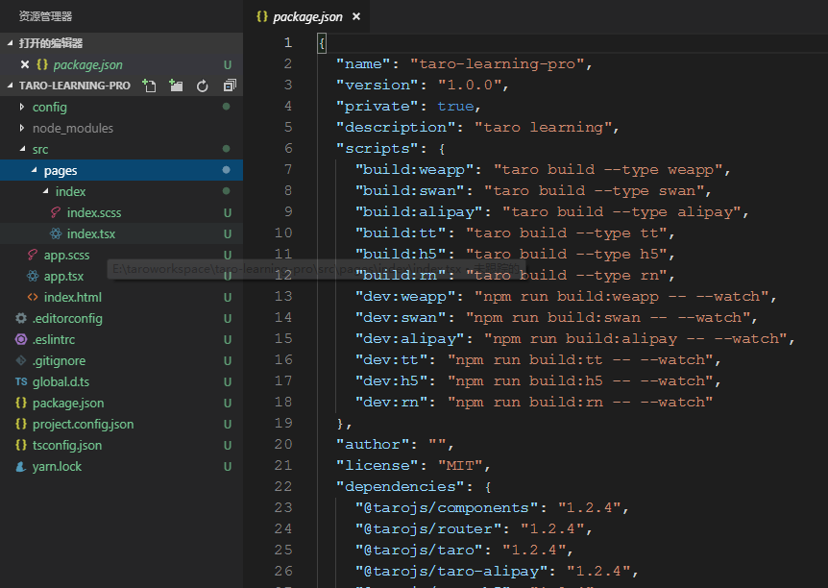Collapse the index folder arrow
828x588 pixels.
(45, 191)
